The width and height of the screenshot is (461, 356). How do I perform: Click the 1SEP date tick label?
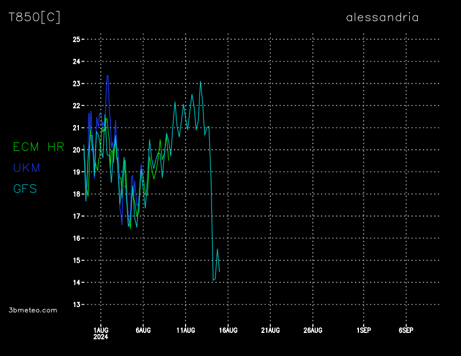coord(364,330)
